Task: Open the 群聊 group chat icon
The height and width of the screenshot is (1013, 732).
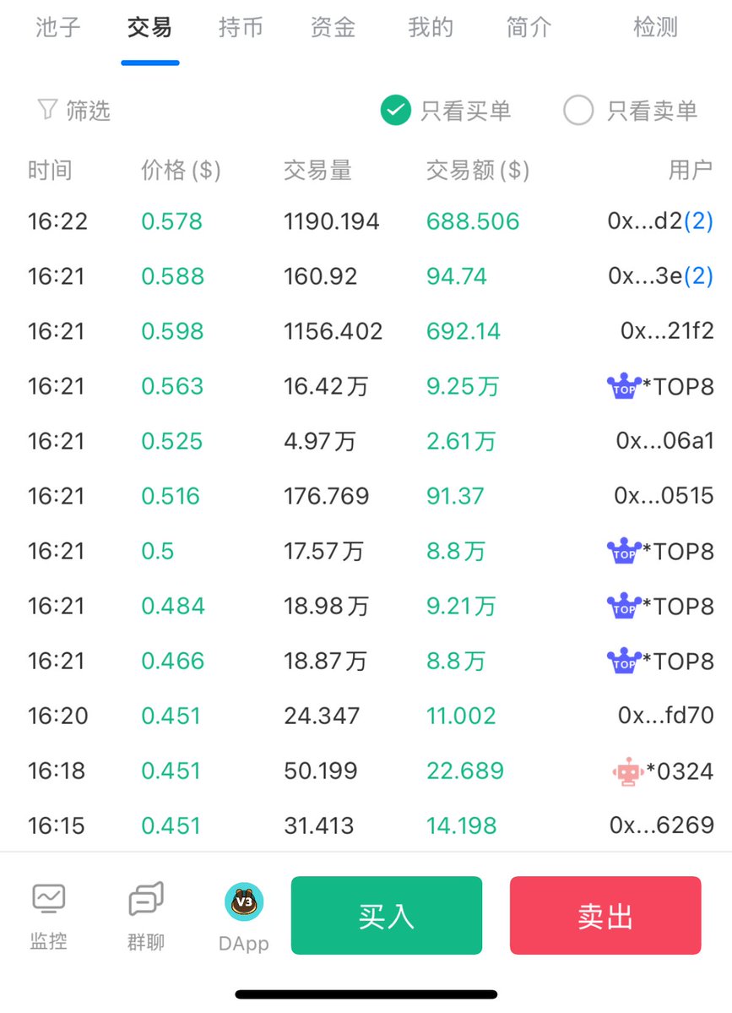Action: [146, 901]
